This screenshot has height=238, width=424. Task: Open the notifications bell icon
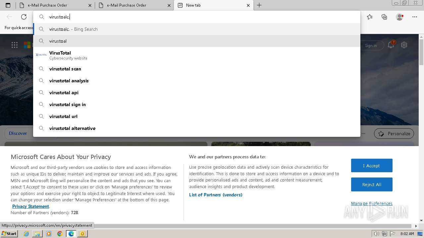(x=391, y=45)
